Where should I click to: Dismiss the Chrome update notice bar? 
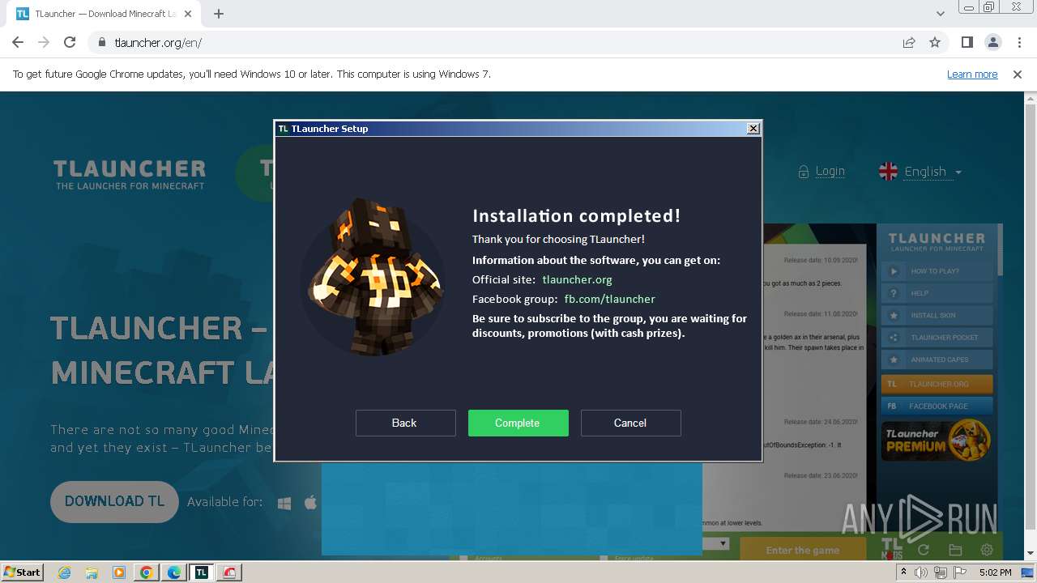[1018, 74]
